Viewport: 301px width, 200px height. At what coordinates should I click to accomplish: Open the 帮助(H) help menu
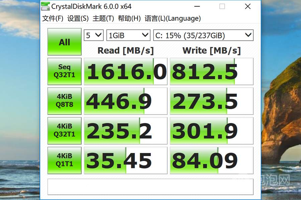[x=129, y=19]
